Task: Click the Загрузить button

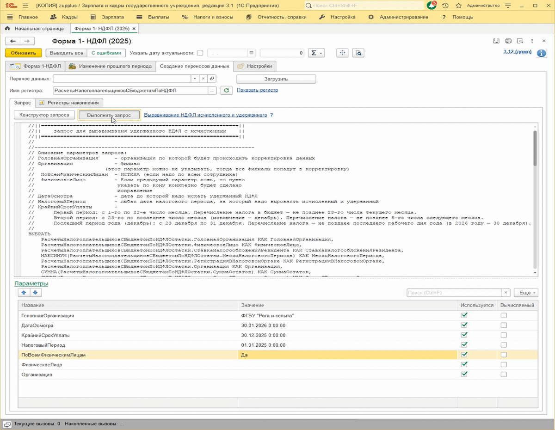Action: pos(276,79)
